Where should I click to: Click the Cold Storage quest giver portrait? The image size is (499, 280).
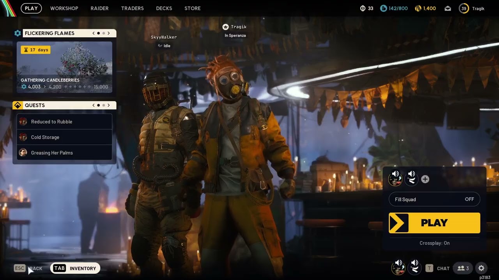click(x=23, y=137)
